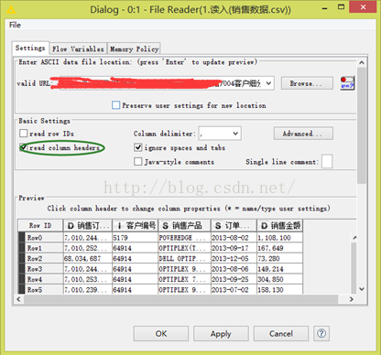Click the cell 2013-12-05
This screenshot has width=381, height=355.
click(x=234, y=258)
